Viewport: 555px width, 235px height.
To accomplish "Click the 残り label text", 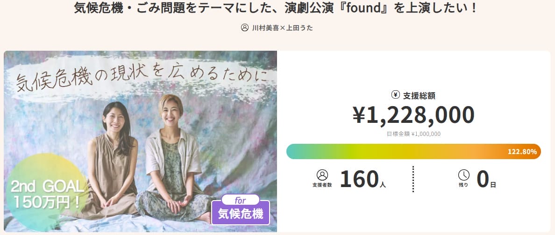I will (463, 185).
